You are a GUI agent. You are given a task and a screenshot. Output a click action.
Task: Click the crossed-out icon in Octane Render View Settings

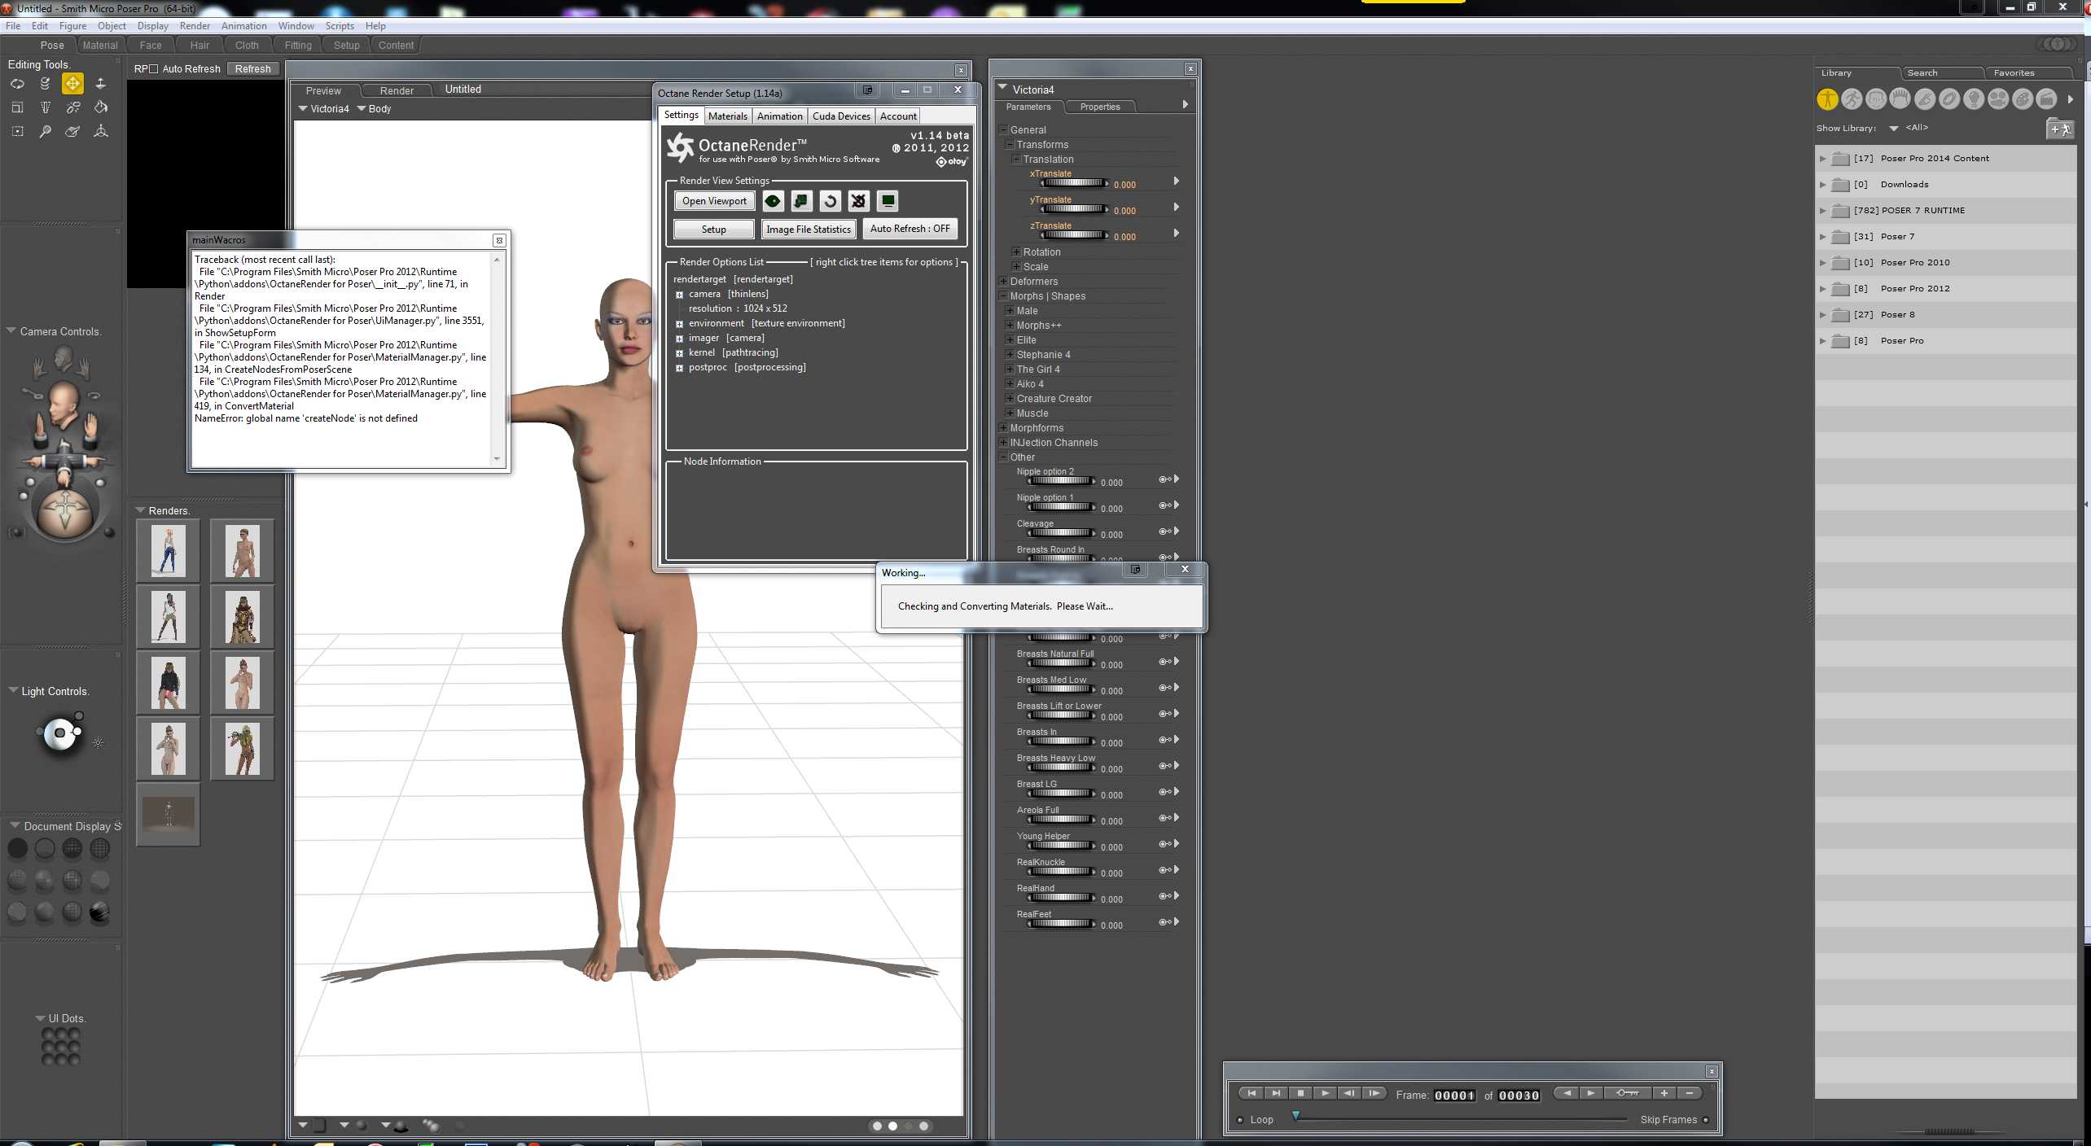(x=858, y=201)
